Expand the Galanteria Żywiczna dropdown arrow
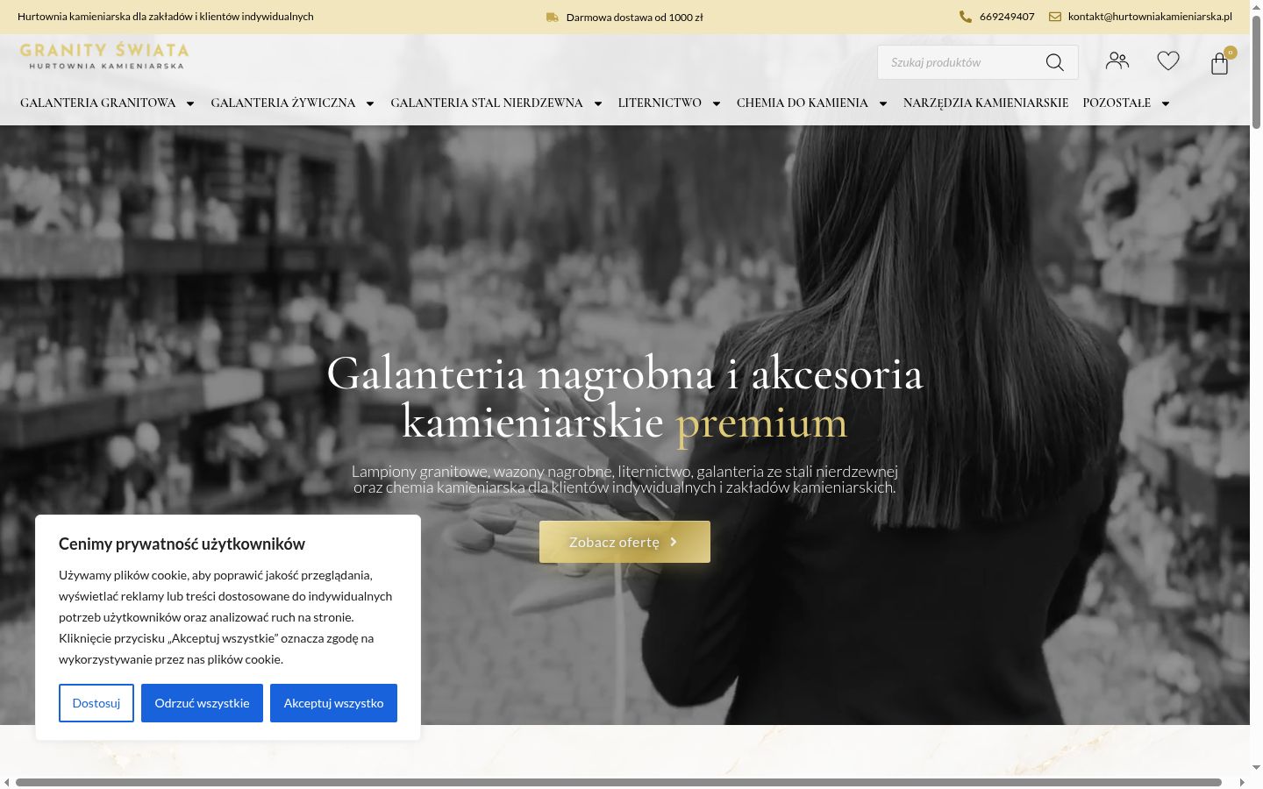 [x=370, y=103]
